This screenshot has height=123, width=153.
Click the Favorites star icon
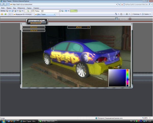2,14
